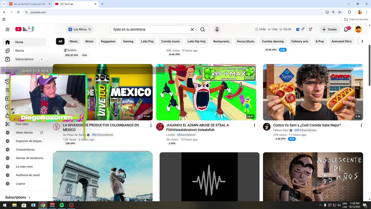This screenshot has height=209, width=371.
Task: Open the account avatar menu
Action: click(x=359, y=29)
